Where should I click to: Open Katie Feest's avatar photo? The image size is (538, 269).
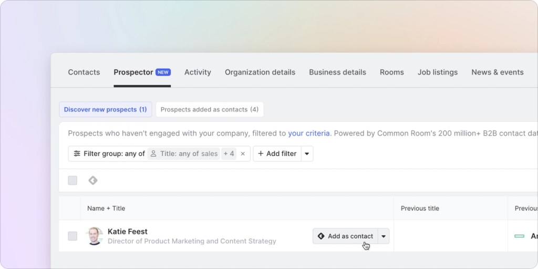[x=95, y=236]
